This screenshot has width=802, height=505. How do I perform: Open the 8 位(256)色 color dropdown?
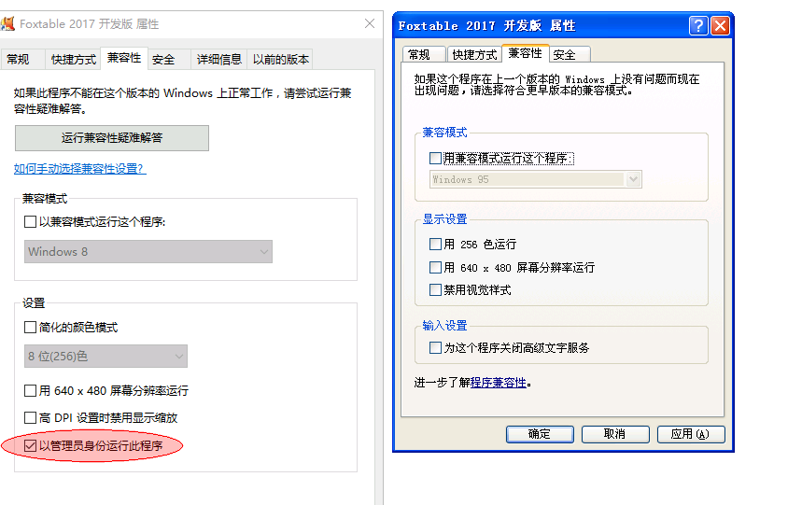106,357
